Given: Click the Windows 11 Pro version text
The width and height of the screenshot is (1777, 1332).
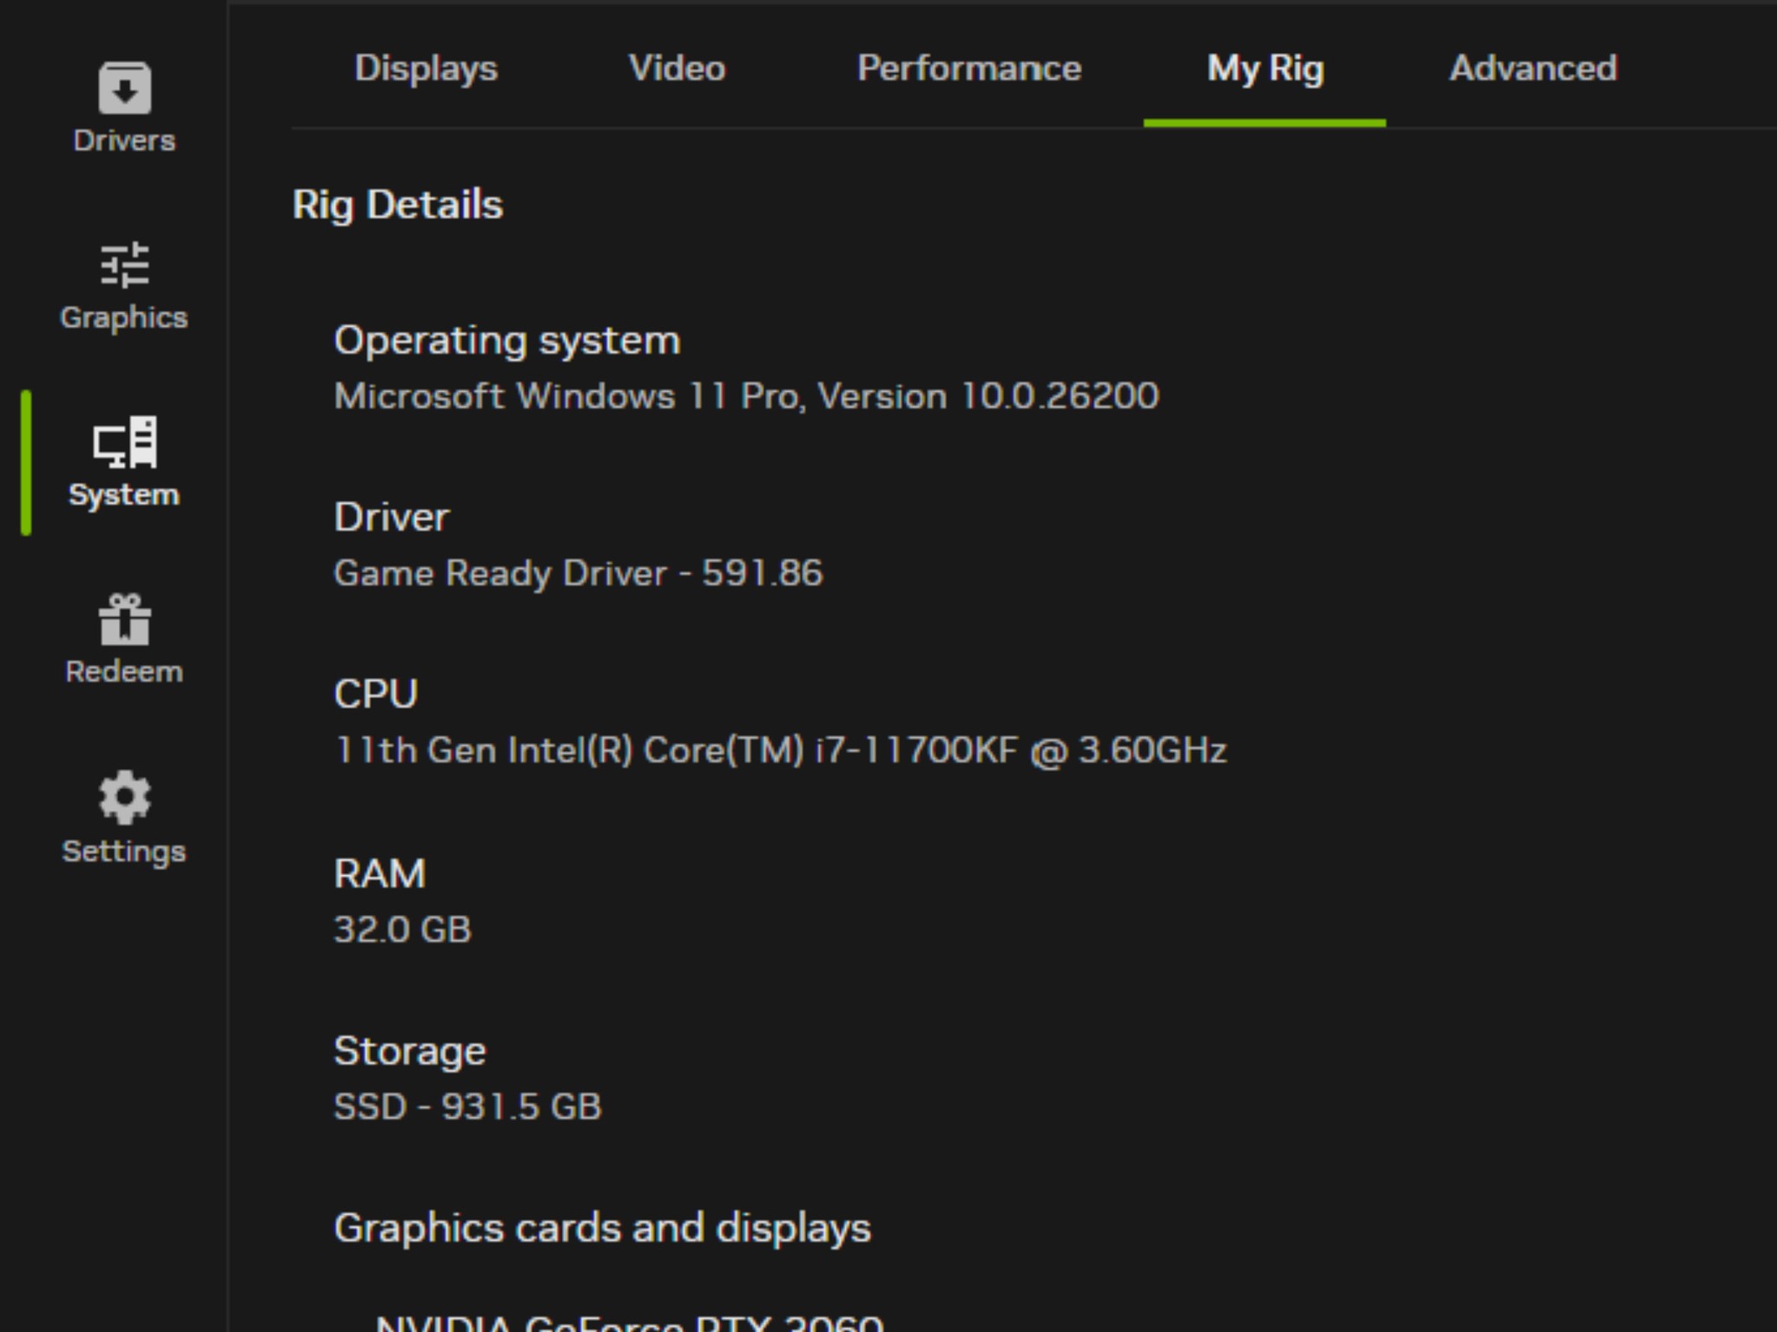Looking at the screenshot, I should click(x=746, y=397).
